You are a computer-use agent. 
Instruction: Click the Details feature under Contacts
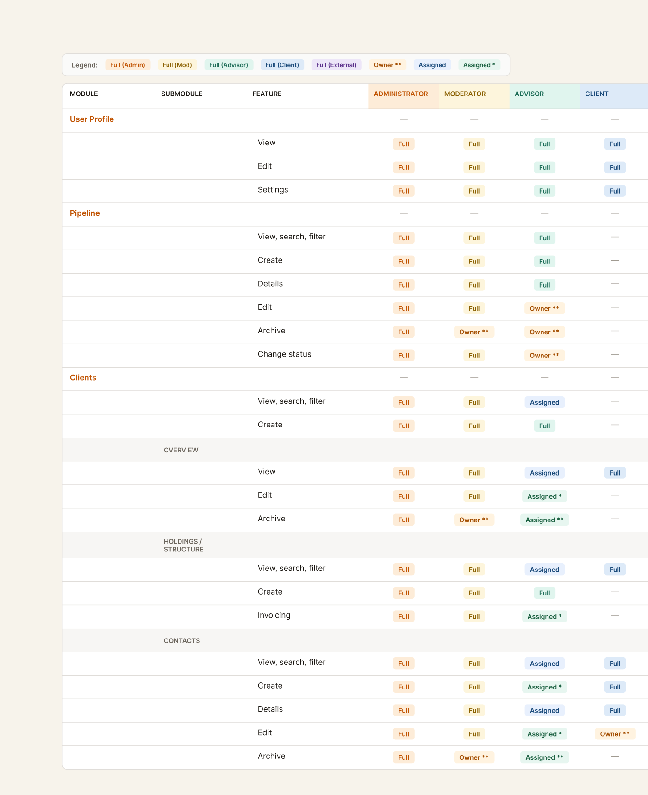click(270, 709)
